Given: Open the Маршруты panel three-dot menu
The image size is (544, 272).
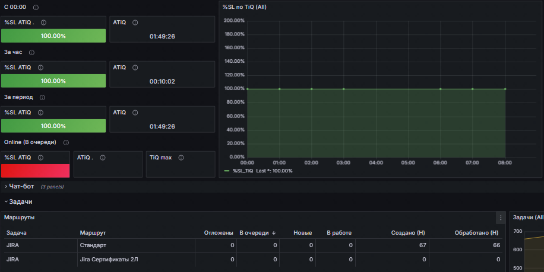Looking at the screenshot, I should click(x=501, y=217).
